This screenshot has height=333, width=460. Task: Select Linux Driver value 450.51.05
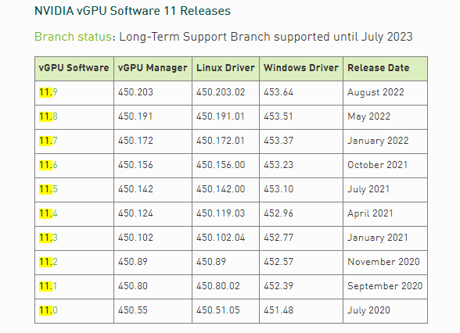click(218, 310)
